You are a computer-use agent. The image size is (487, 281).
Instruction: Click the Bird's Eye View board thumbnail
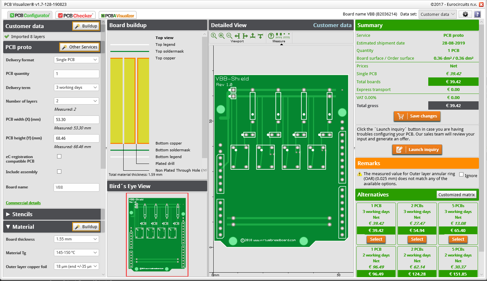(x=157, y=235)
